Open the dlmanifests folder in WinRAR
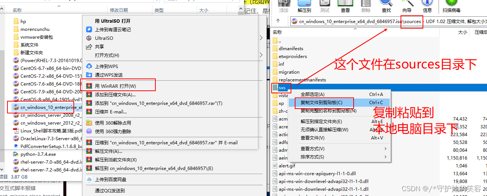Image resolution: width=487 pixels, height=196 pixels. click(291, 48)
